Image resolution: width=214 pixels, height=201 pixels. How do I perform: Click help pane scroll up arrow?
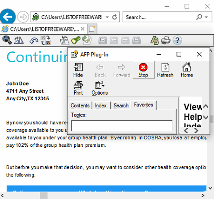point(206,106)
